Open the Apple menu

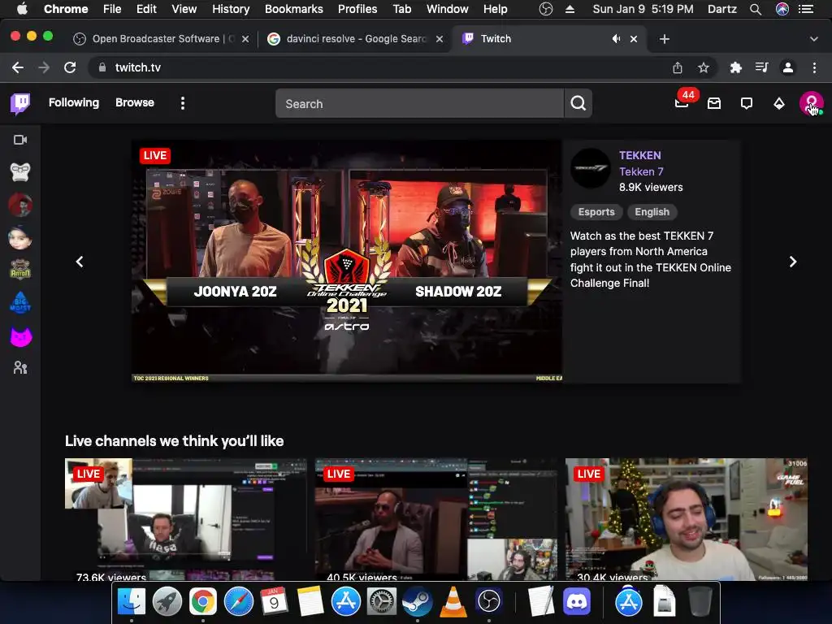pos(22,8)
